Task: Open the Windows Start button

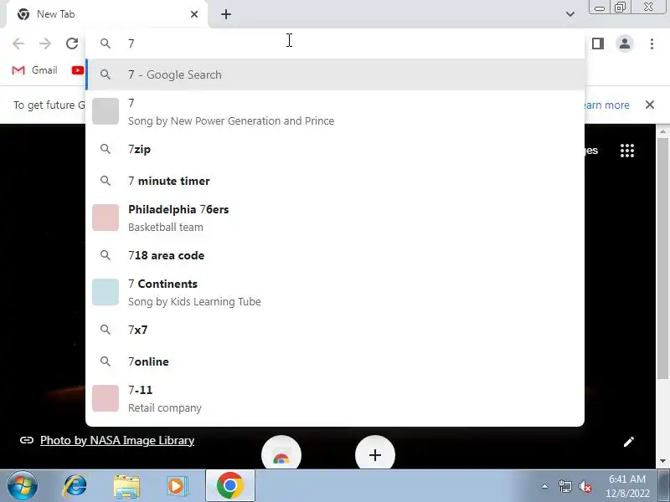Action: click(x=23, y=486)
